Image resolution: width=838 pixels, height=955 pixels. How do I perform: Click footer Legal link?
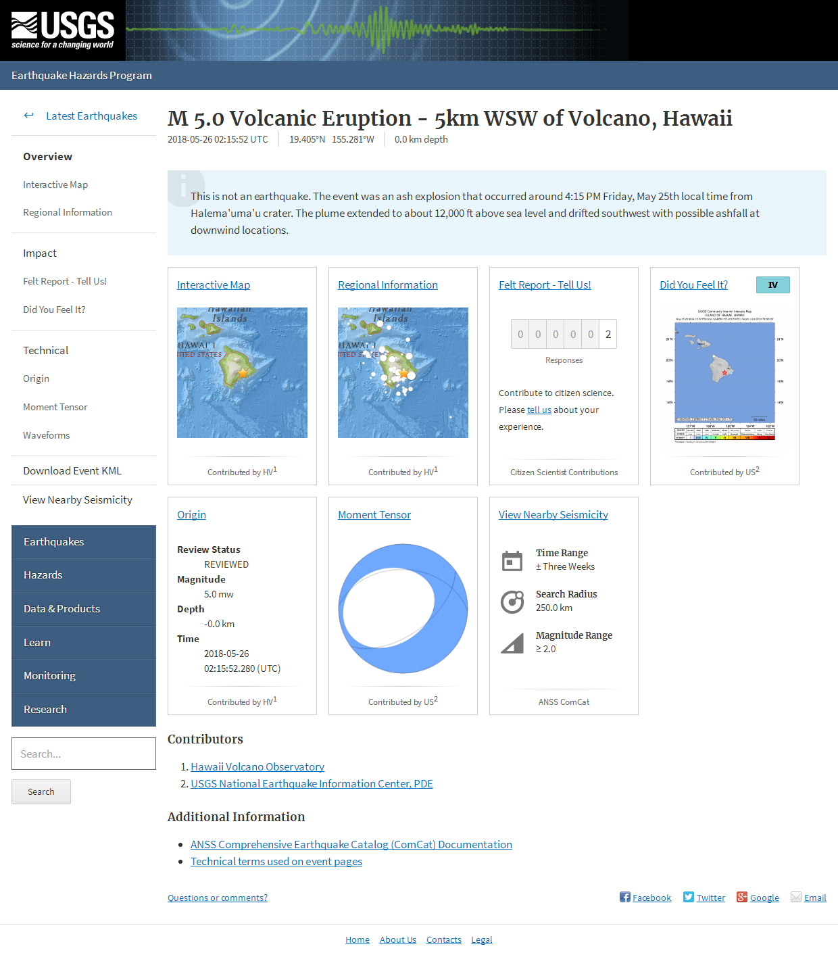[482, 939]
